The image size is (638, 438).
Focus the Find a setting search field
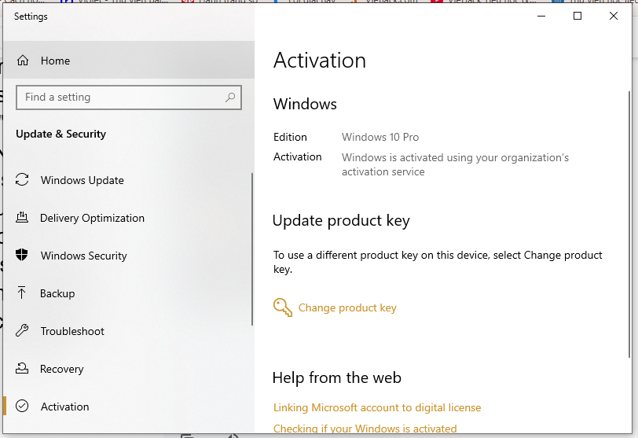pos(118,98)
